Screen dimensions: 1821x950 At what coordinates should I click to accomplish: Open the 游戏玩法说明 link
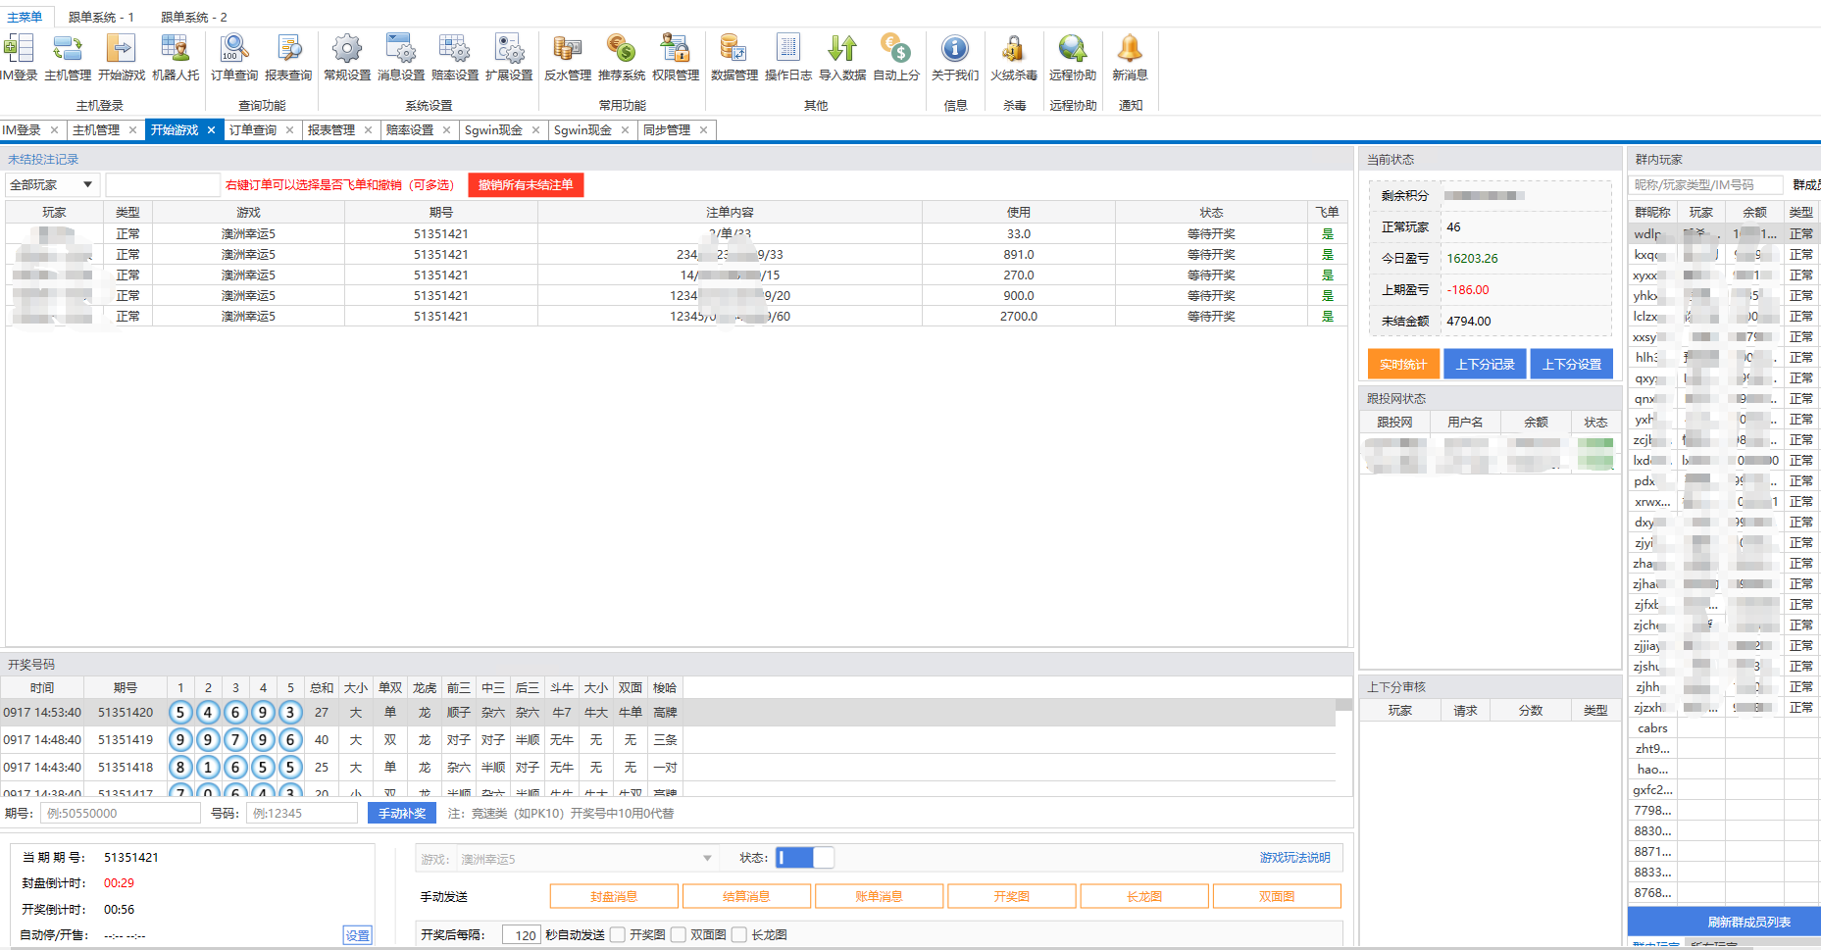(x=1294, y=858)
